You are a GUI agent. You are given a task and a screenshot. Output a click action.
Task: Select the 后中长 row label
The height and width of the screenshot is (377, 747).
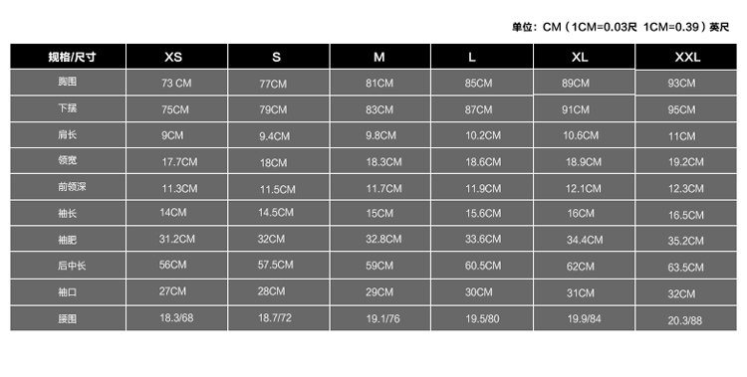[x=68, y=266]
